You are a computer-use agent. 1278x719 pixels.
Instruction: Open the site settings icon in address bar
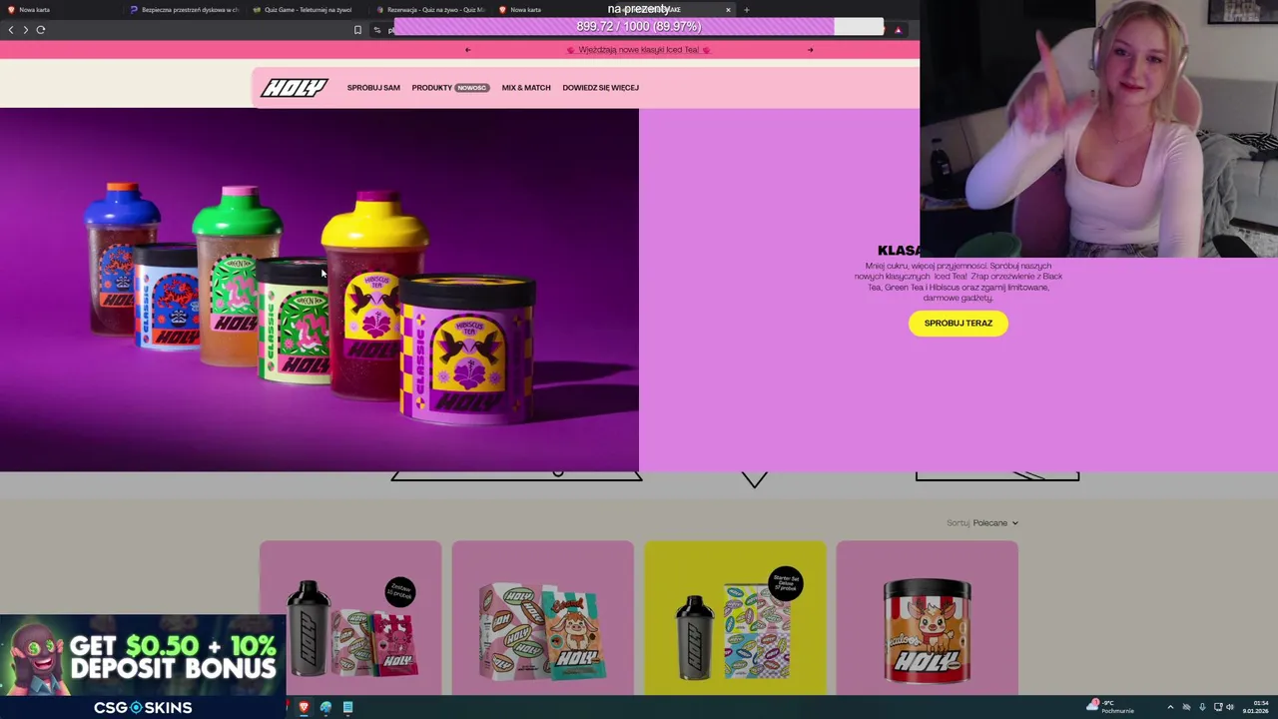tap(377, 30)
